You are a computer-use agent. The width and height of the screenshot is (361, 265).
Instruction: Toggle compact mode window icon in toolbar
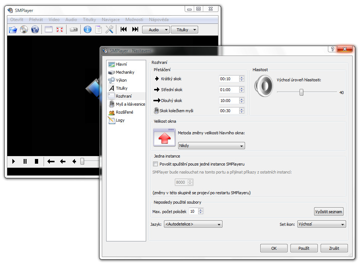tap(49, 30)
